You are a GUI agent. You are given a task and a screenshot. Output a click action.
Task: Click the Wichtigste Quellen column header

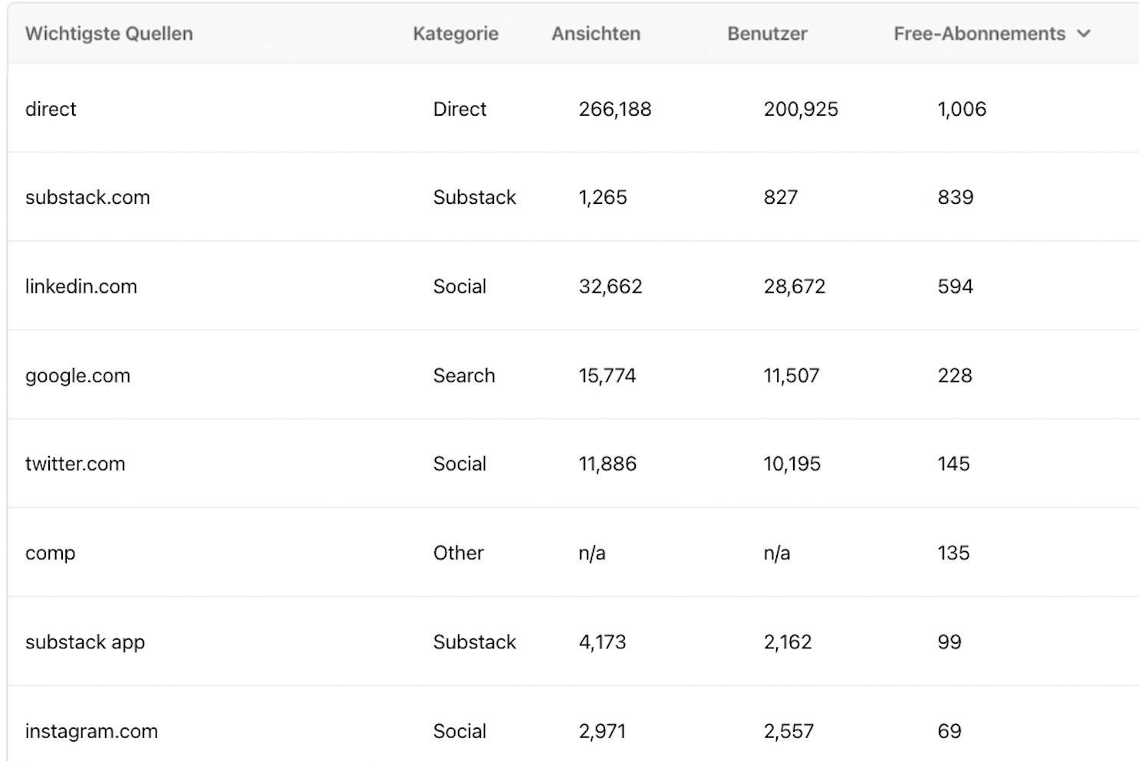coord(109,34)
